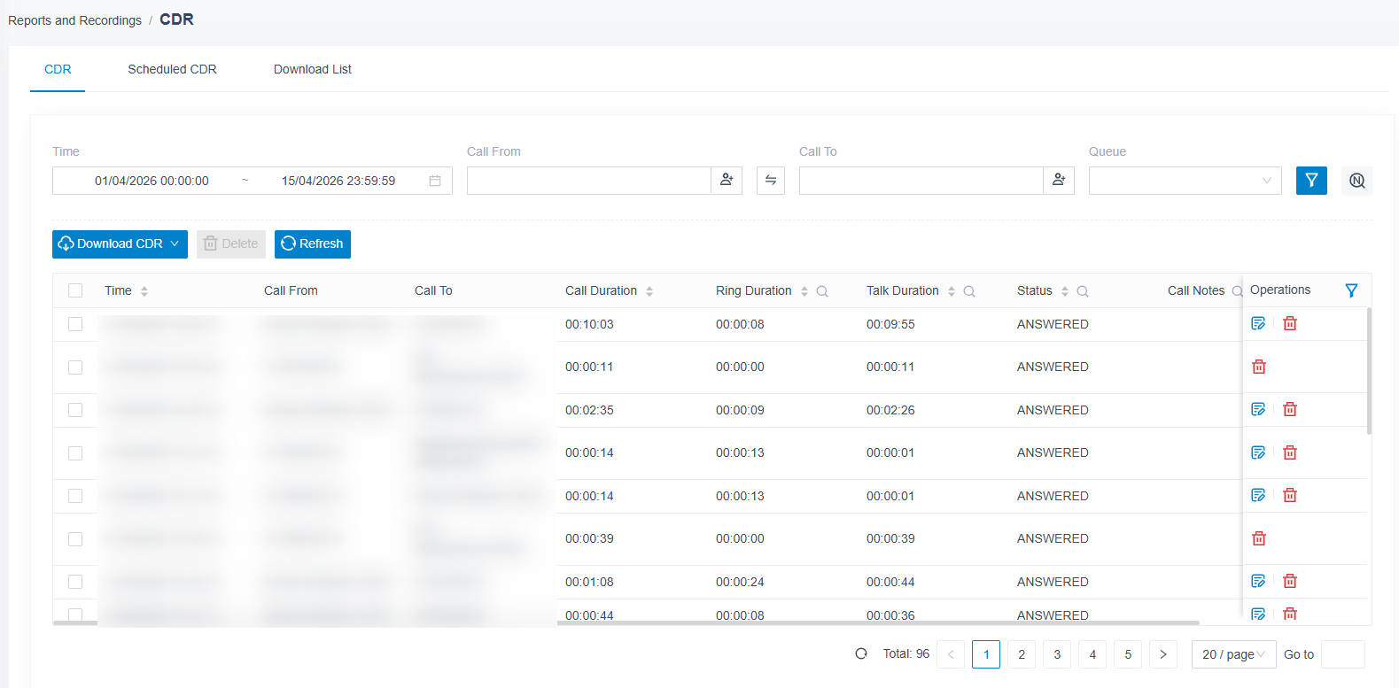1399x688 pixels.
Task: Click the reset filter icon beside funnel
Action: pos(1356,181)
